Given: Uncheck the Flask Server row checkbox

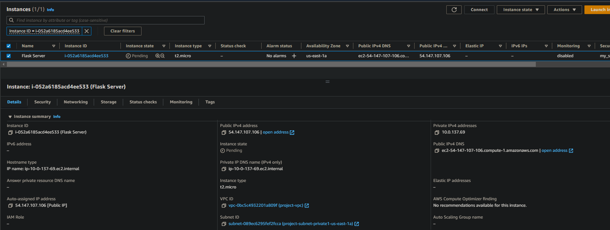Looking at the screenshot, I should 9,56.
